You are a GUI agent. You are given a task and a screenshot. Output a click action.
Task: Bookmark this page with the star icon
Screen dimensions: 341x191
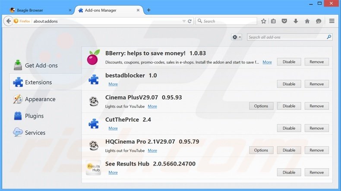pyautogui.click(x=264, y=21)
